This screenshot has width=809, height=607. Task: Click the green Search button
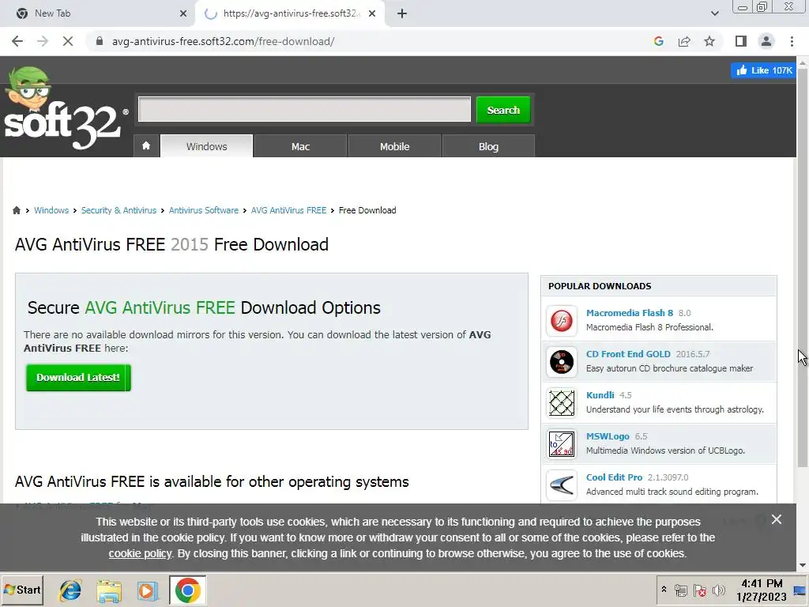tap(503, 110)
